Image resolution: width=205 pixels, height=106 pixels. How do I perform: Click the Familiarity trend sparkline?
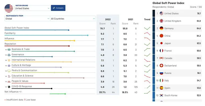tap(147, 34)
